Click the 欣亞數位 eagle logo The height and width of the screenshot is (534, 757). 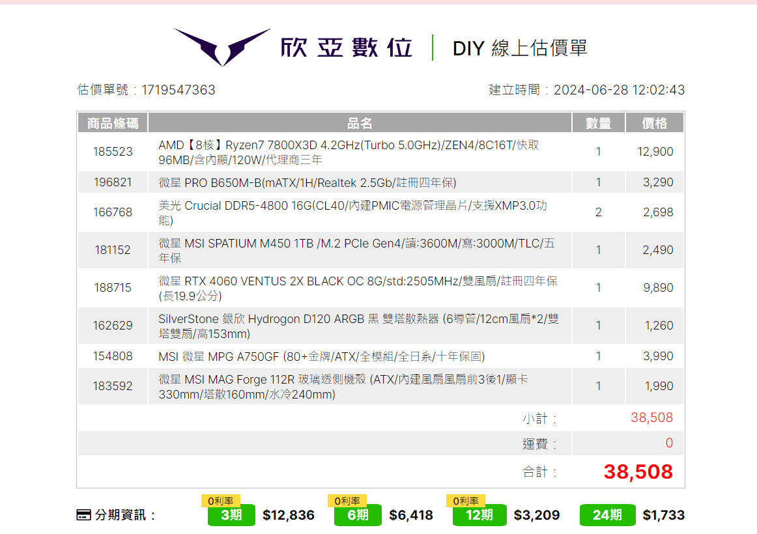pyautogui.click(x=222, y=48)
